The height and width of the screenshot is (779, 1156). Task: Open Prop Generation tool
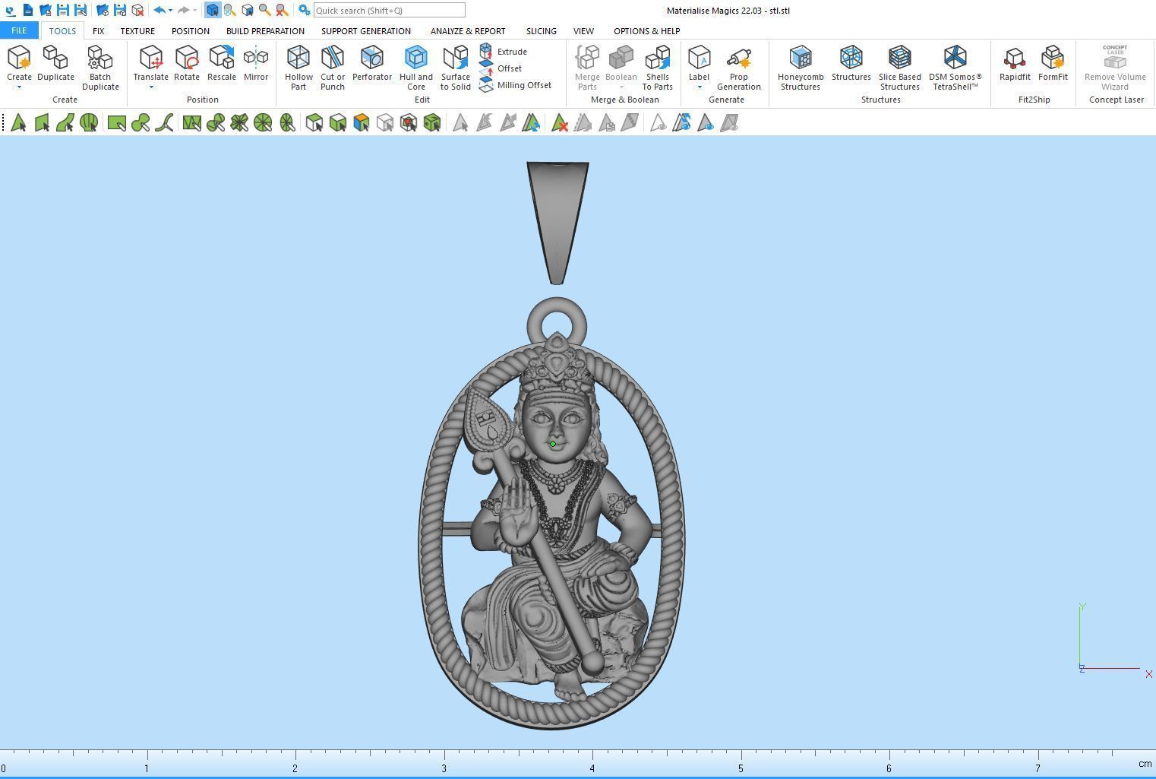click(x=738, y=67)
